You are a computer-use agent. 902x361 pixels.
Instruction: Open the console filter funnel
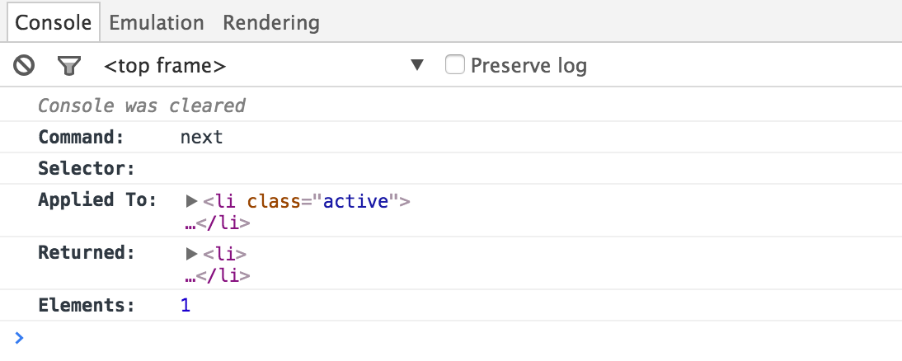[68, 66]
